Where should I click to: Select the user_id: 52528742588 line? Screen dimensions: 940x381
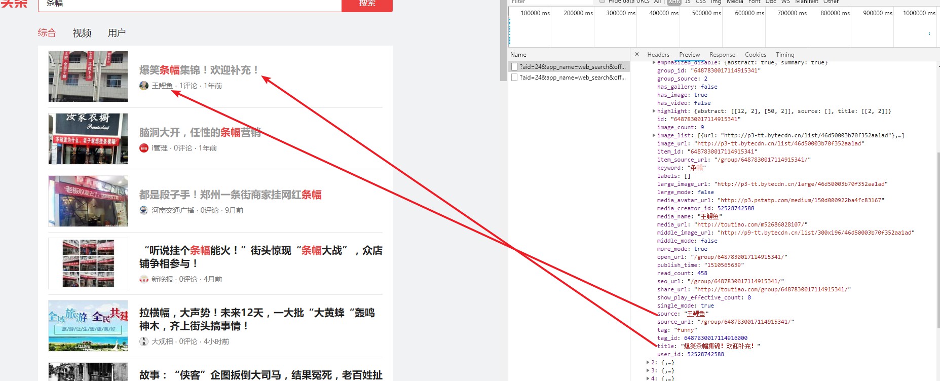(691, 354)
